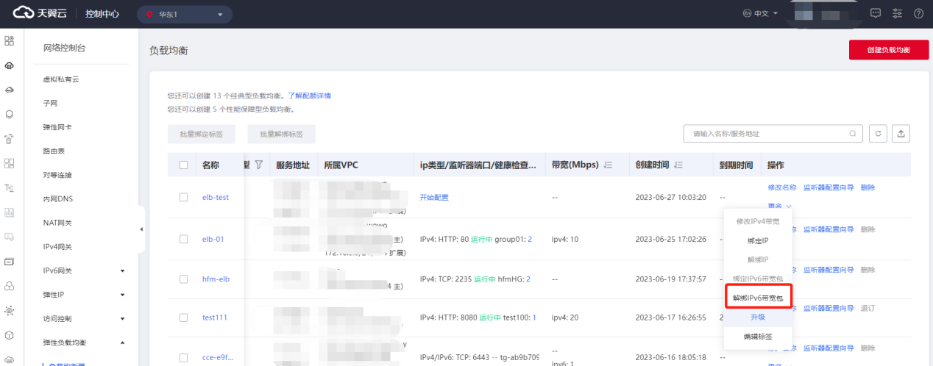Check the checkbox for elb-01 row

(183, 239)
